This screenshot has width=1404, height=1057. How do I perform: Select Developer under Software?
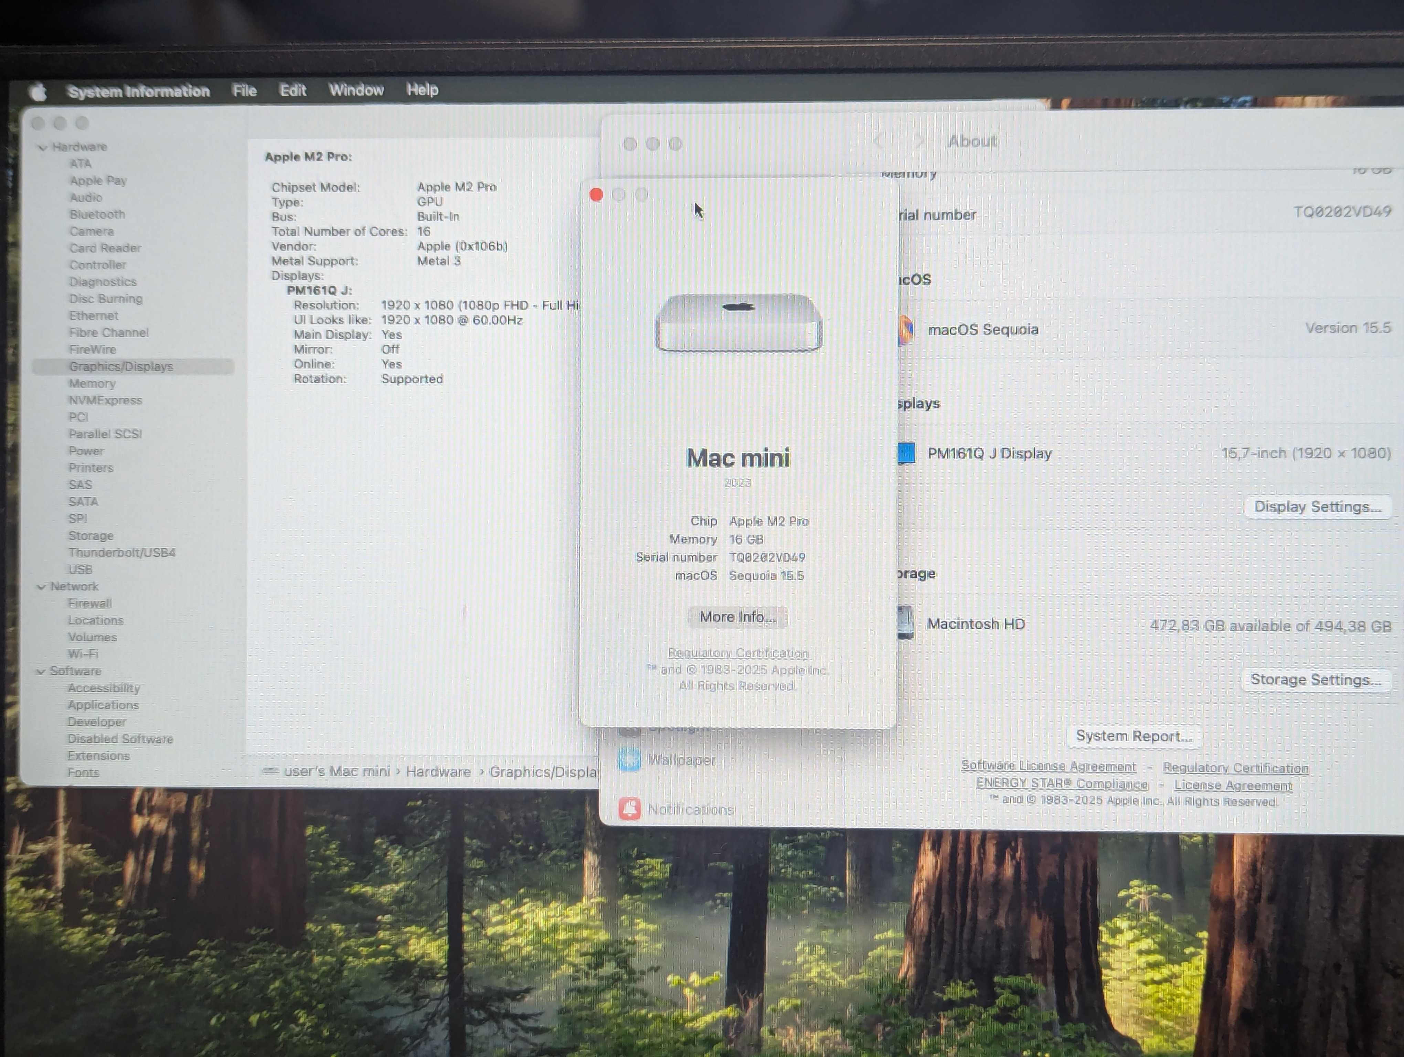coord(96,722)
